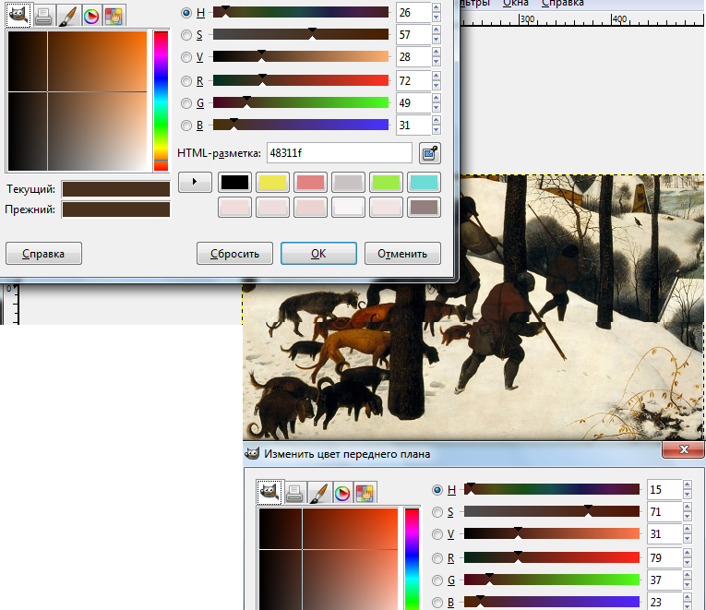Select the Palette tab in top dialog
Image resolution: width=706 pixels, height=610 pixels.
click(114, 17)
